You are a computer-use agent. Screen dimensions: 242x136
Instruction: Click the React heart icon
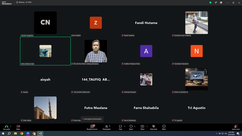(x=131, y=126)
